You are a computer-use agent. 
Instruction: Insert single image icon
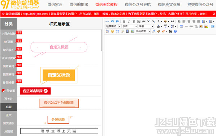[x=201, y=26]
